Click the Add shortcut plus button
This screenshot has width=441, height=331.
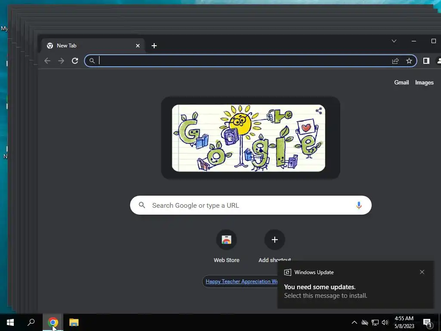tap(275, 240)
